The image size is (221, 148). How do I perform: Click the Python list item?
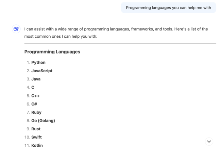38,62
